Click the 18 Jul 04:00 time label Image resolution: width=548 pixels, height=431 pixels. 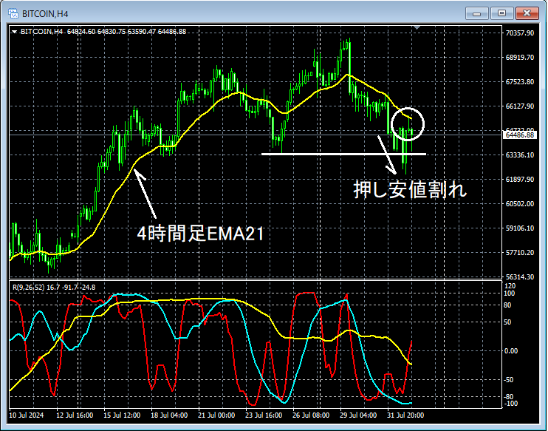coord(169,415)
